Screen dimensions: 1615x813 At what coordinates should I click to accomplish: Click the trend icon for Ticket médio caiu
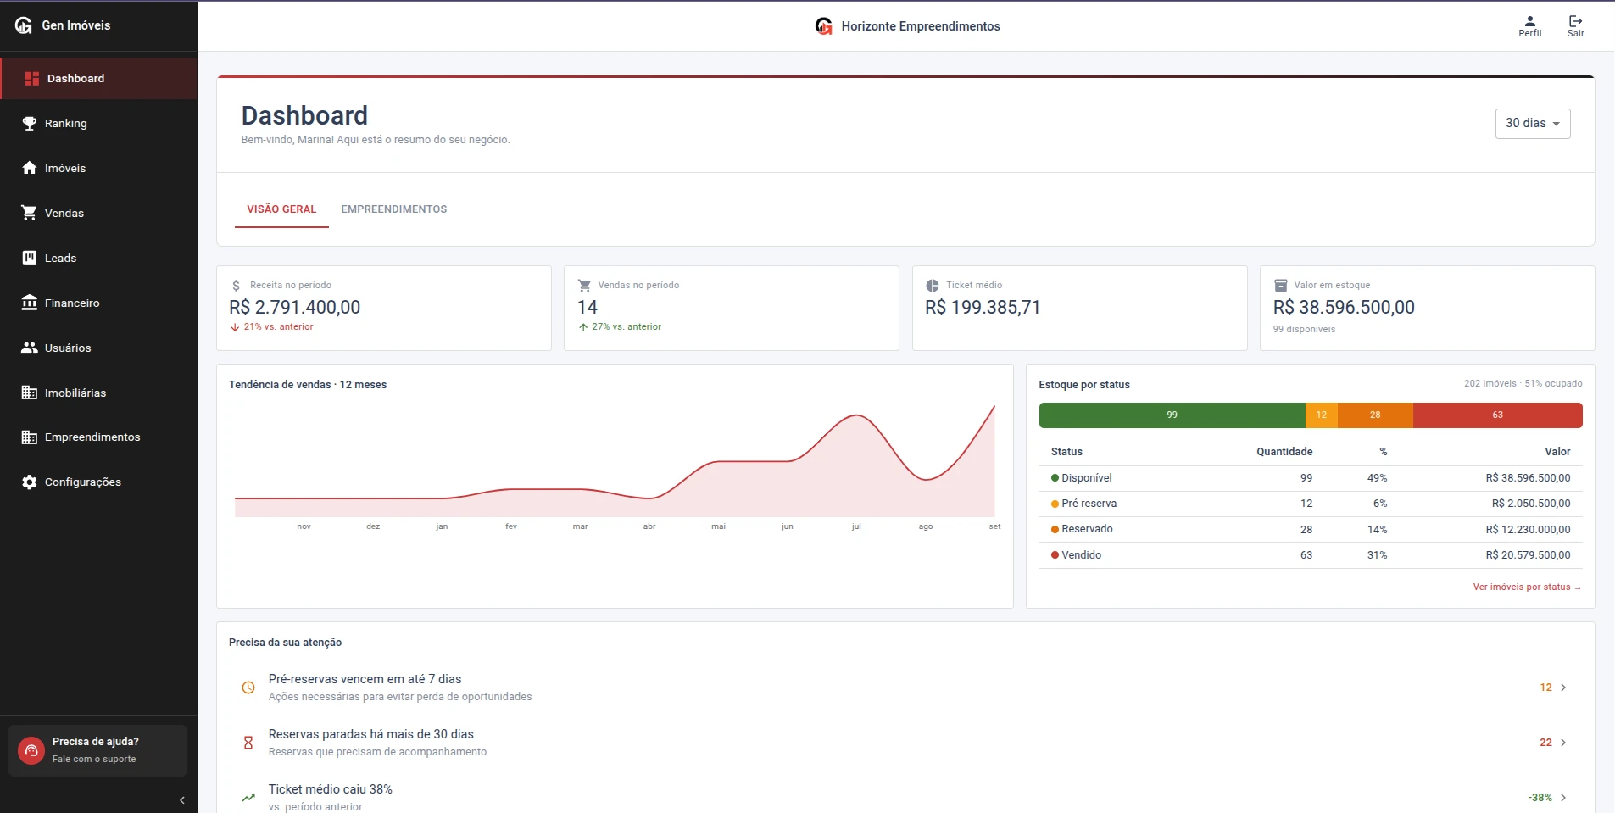point(248,798)
